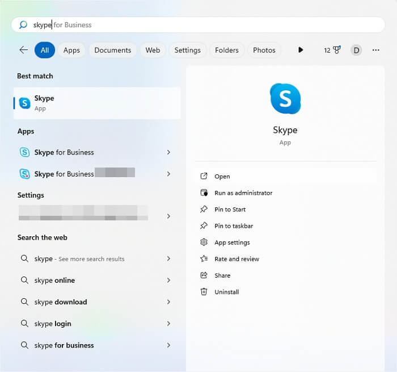Viewport: 397px width, 372px height.
Task: Click the Open action icon
Action: [204, 176]
